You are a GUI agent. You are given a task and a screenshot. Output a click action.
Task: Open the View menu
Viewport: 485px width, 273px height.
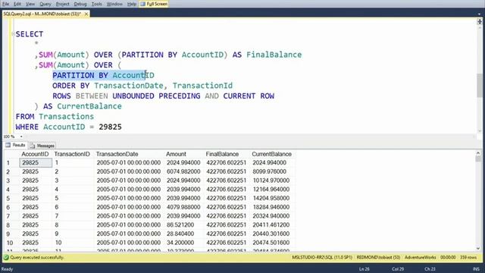click(30, 4)
